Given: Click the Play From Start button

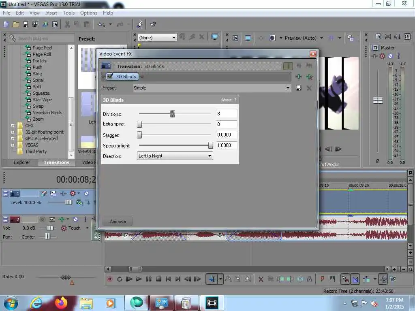Looking at the screenshot, I should tap(129, 279).
